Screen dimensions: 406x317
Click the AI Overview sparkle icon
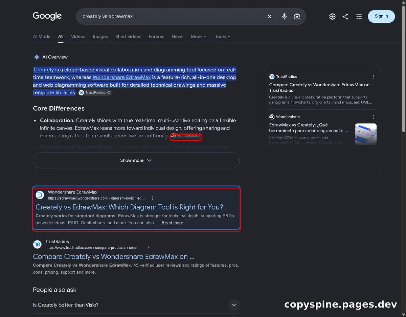pyautogui.click(x=37, y=57)
